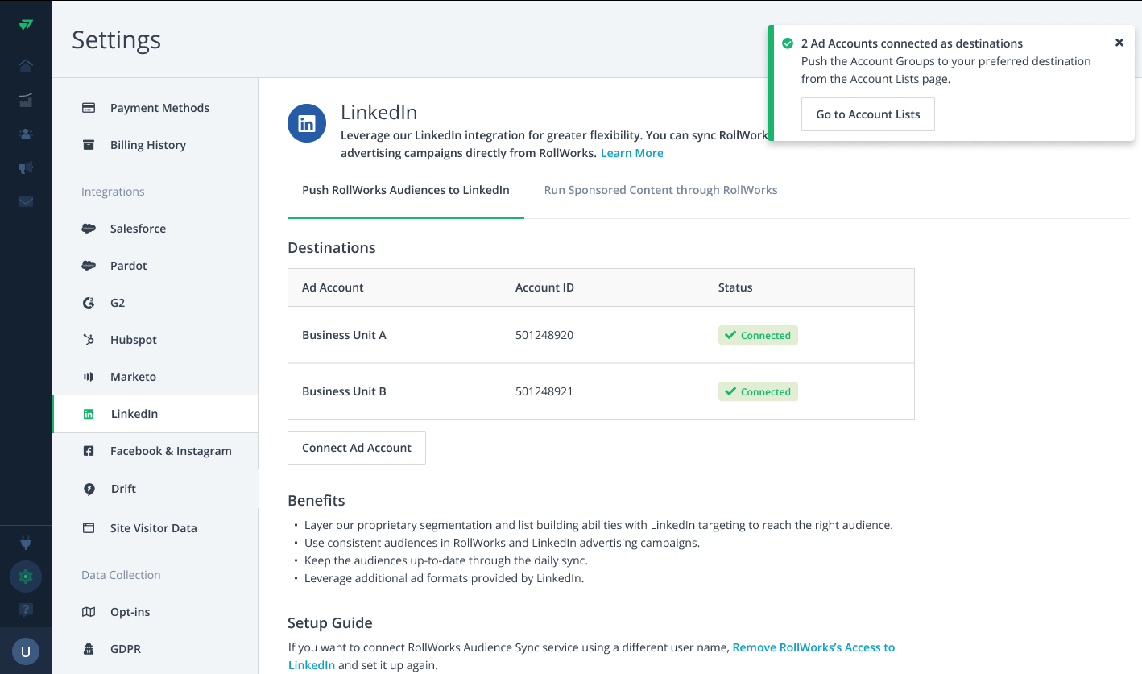Click account ID 501248921
Screen dimensions: 1142x674
[544, 391]
